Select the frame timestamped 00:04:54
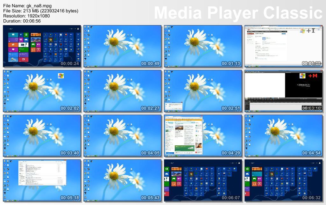326x205 pixels. (x=284, y=136)
